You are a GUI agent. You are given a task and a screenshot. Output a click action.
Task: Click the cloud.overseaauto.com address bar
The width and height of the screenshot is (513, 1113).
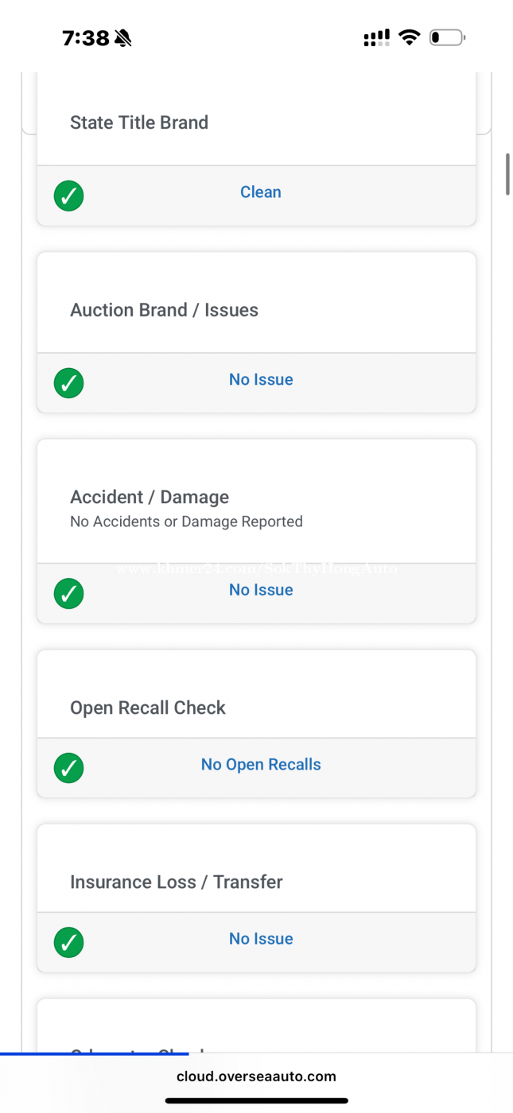[256, 1076]
